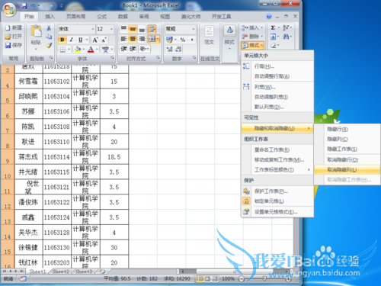Switch to the 公式 ribbon tab
381x286 pixels.
click(x=101, y=17)
